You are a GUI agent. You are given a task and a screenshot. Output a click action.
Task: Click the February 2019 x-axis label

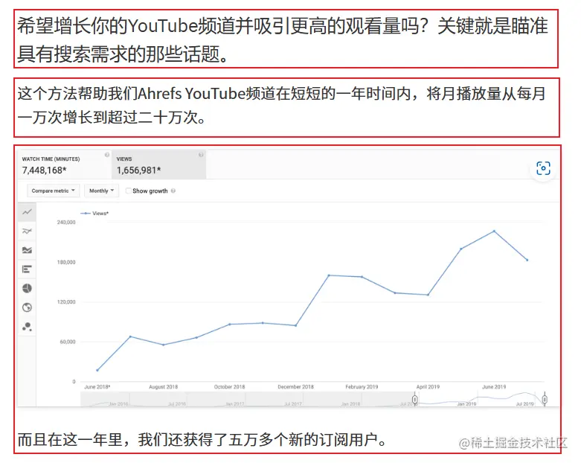[362, 387]
